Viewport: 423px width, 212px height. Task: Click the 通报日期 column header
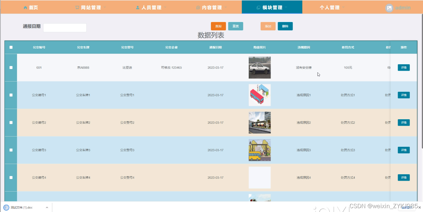[215, 47]
